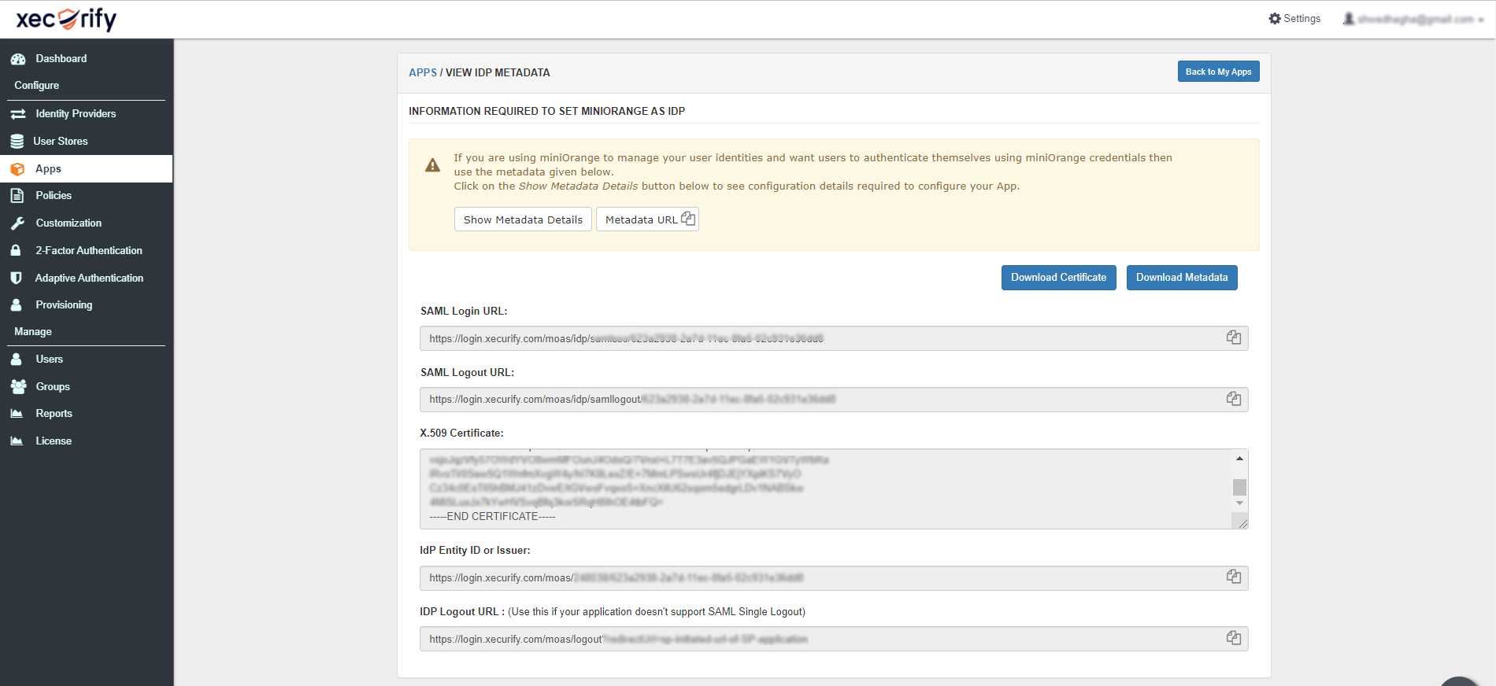Click the User Stores database icon
This screenshot has width=1496, height=686.
[x=17, y=142]
